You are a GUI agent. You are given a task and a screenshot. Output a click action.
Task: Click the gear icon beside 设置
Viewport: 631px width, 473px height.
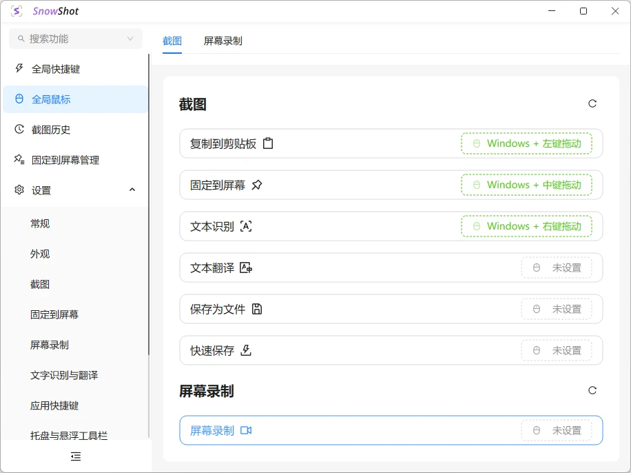click(x=19, y=190)
